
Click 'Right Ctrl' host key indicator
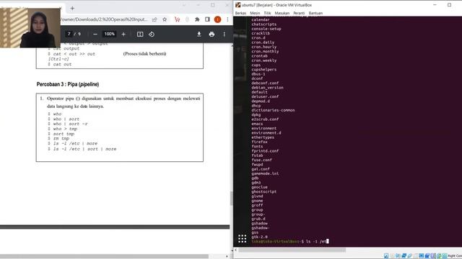click(x=455, y=256)
